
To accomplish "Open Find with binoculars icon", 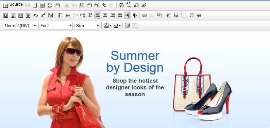I will pyautogui.click(x=121, y=5).
